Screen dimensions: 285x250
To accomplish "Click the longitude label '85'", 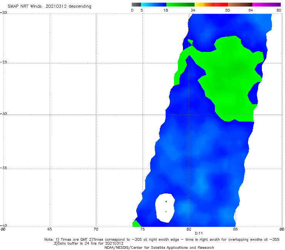I will coord(235,229).
